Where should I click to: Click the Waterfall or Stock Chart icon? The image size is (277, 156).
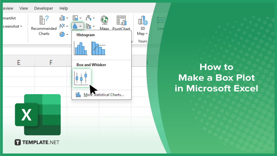(89, 18)
